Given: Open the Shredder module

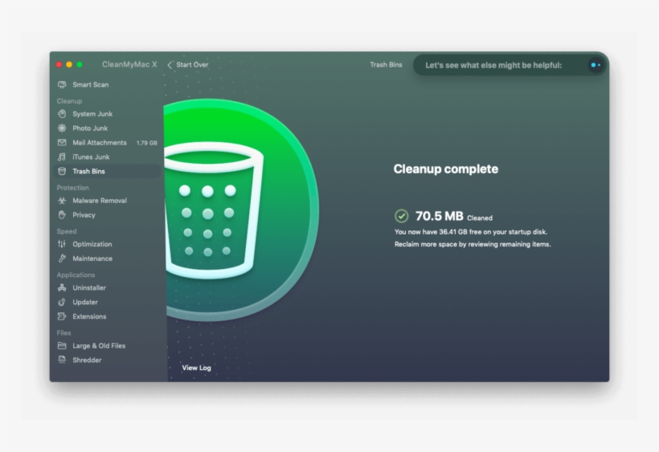Looking at the screenshot, I should (x=107, y=360).
